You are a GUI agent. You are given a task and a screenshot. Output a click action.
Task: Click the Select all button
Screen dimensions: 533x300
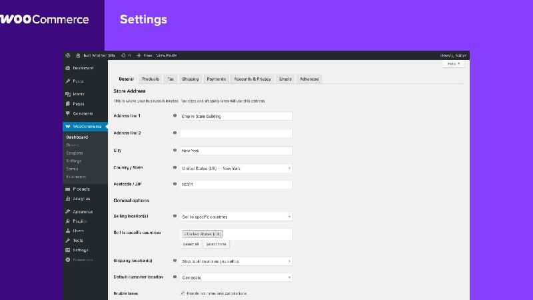(x=191, y=244)
